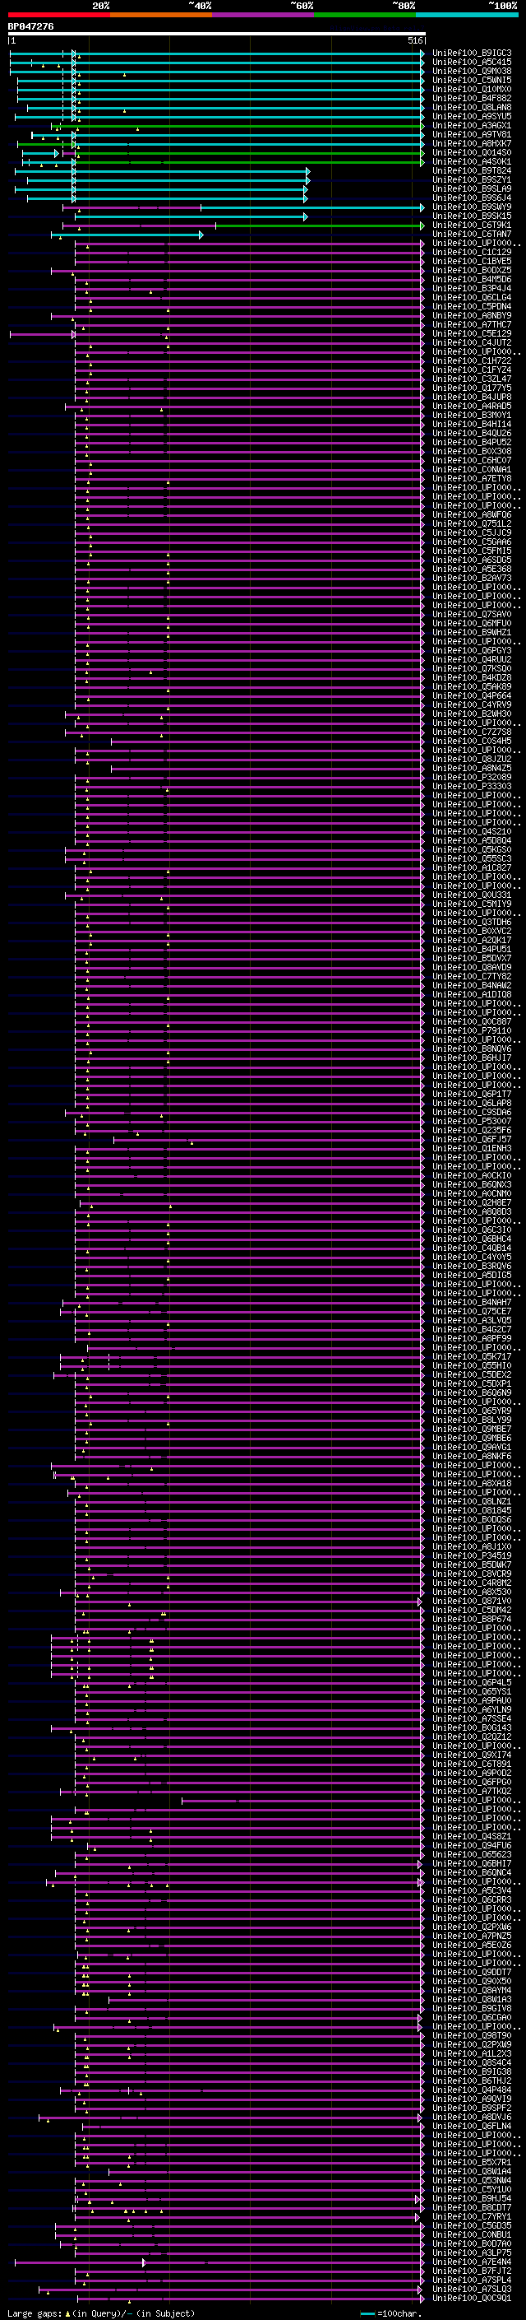Click the white query sequence ruler bar
This screenshot has height=2320, width=526.
(217, 35)
